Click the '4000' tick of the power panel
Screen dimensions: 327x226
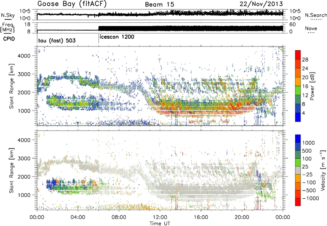coord(24,56)
